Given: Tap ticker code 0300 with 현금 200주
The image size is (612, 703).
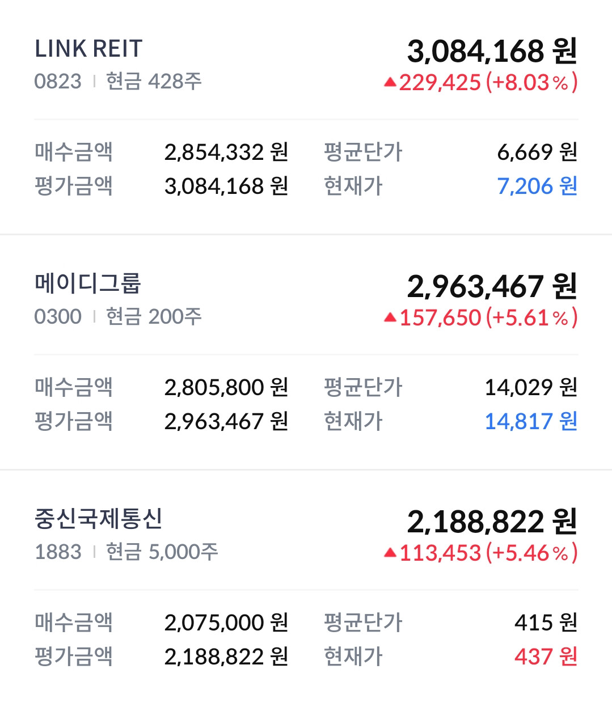Looking at the screenshot, I should pos(118,316).
